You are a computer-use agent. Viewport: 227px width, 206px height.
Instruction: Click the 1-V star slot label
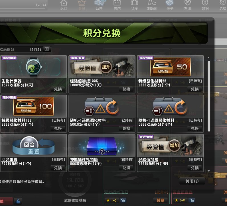click(x=180, y=200)
